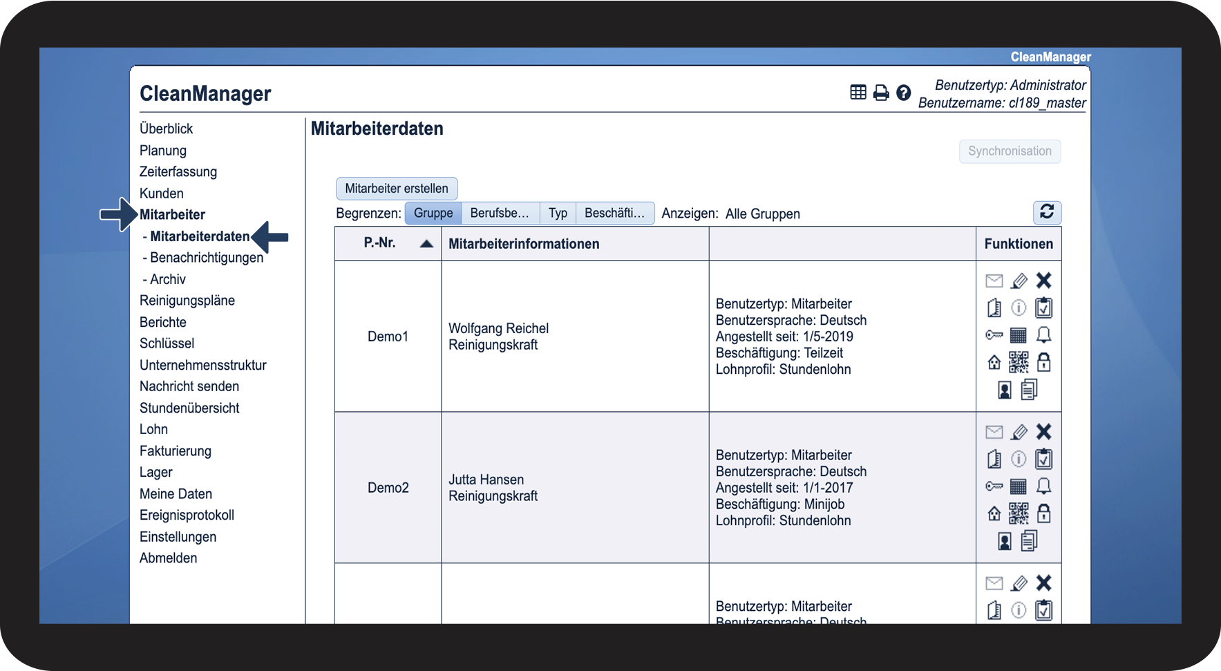Show the QR code icon for Jutta Hansen

(1019, 513)
